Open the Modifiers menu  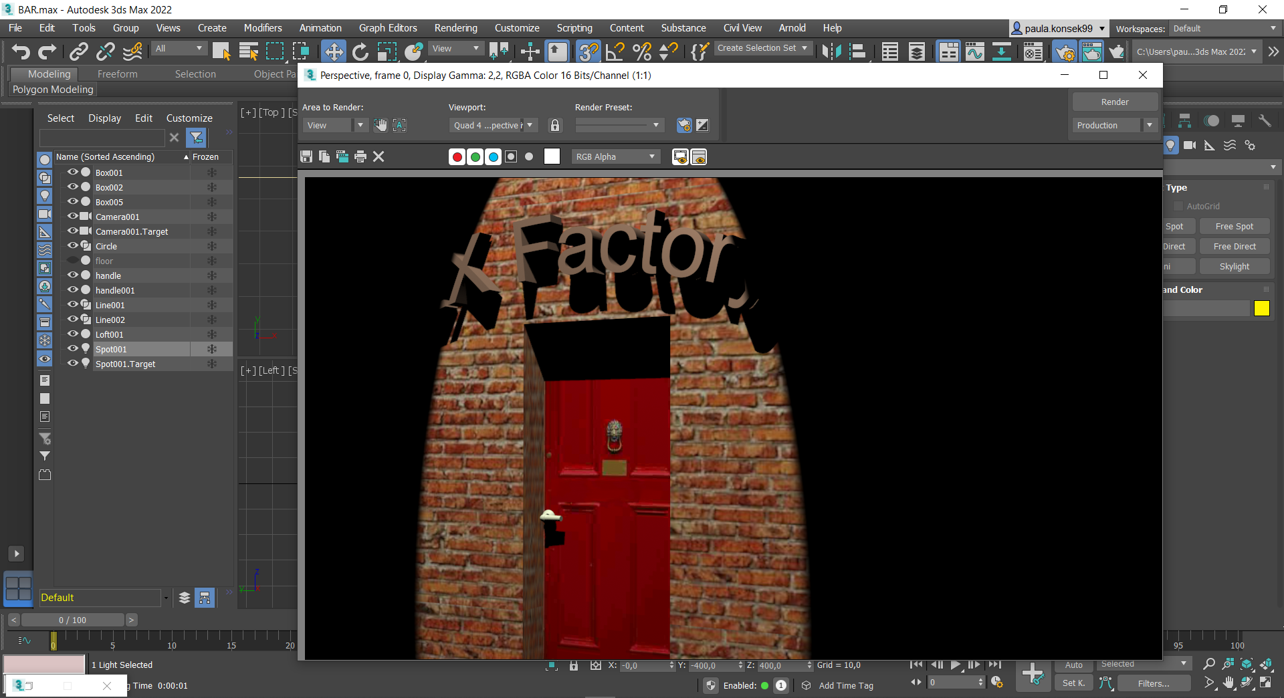pos(263,28)
